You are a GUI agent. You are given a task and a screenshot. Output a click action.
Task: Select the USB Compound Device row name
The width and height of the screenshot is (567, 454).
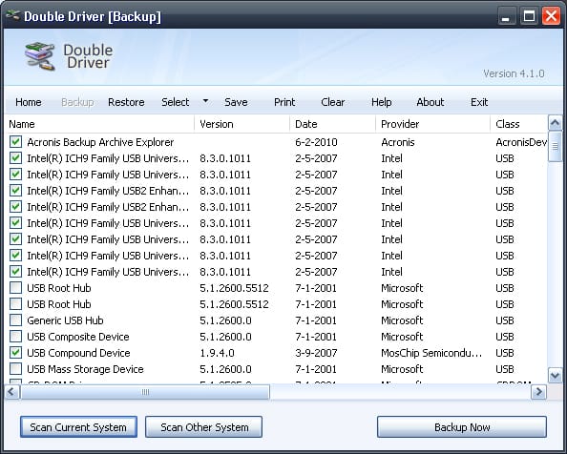tap(78, 353)
